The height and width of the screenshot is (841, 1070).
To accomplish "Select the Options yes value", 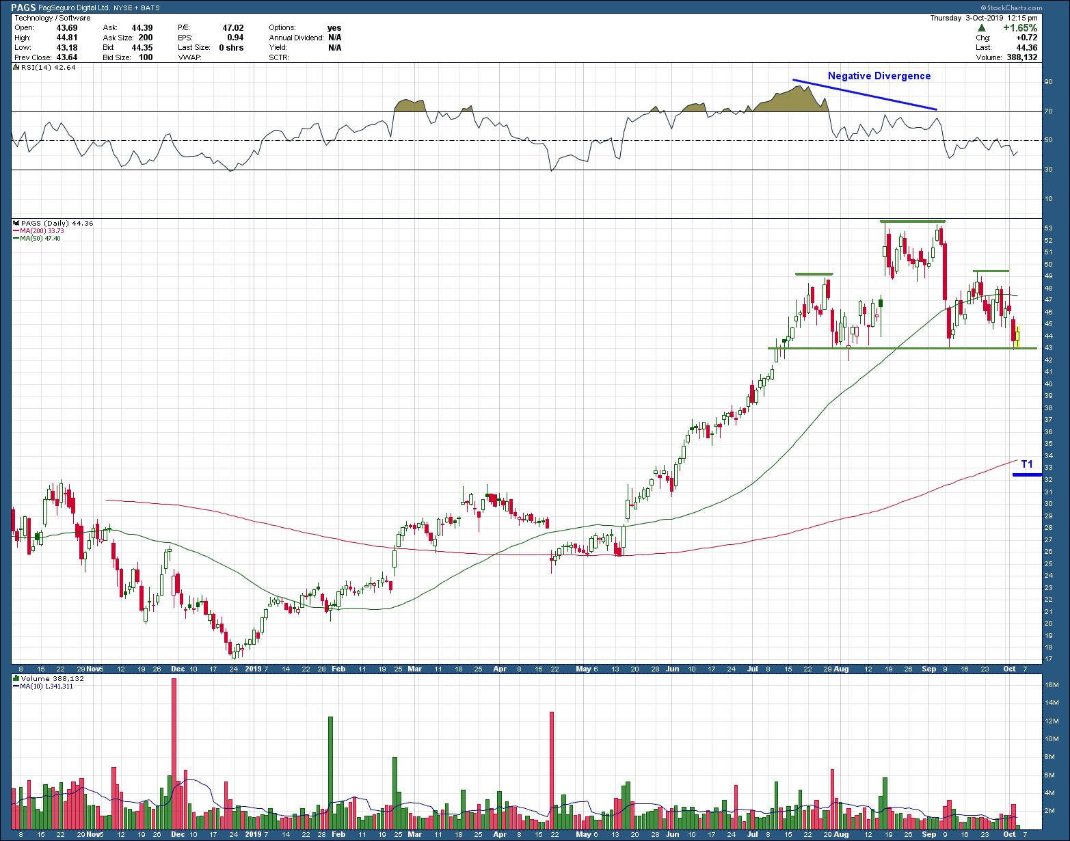I will 334,28.
